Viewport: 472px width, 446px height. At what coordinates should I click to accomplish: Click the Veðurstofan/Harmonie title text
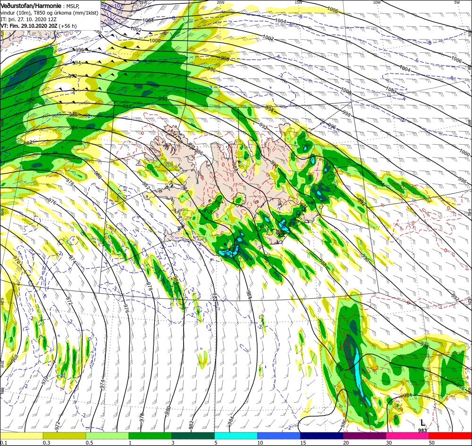[x=31, y=6]
